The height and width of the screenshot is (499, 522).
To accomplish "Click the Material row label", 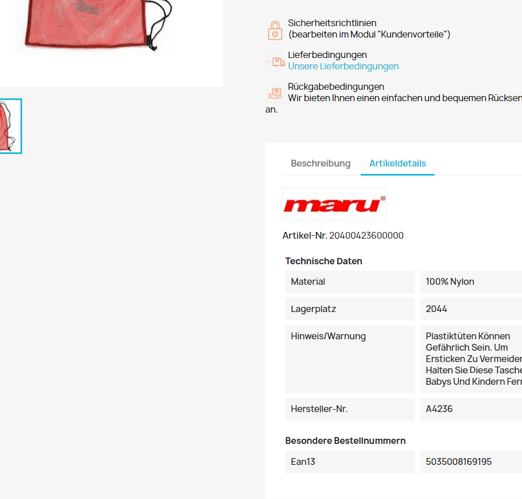I will tap(349, 282).
